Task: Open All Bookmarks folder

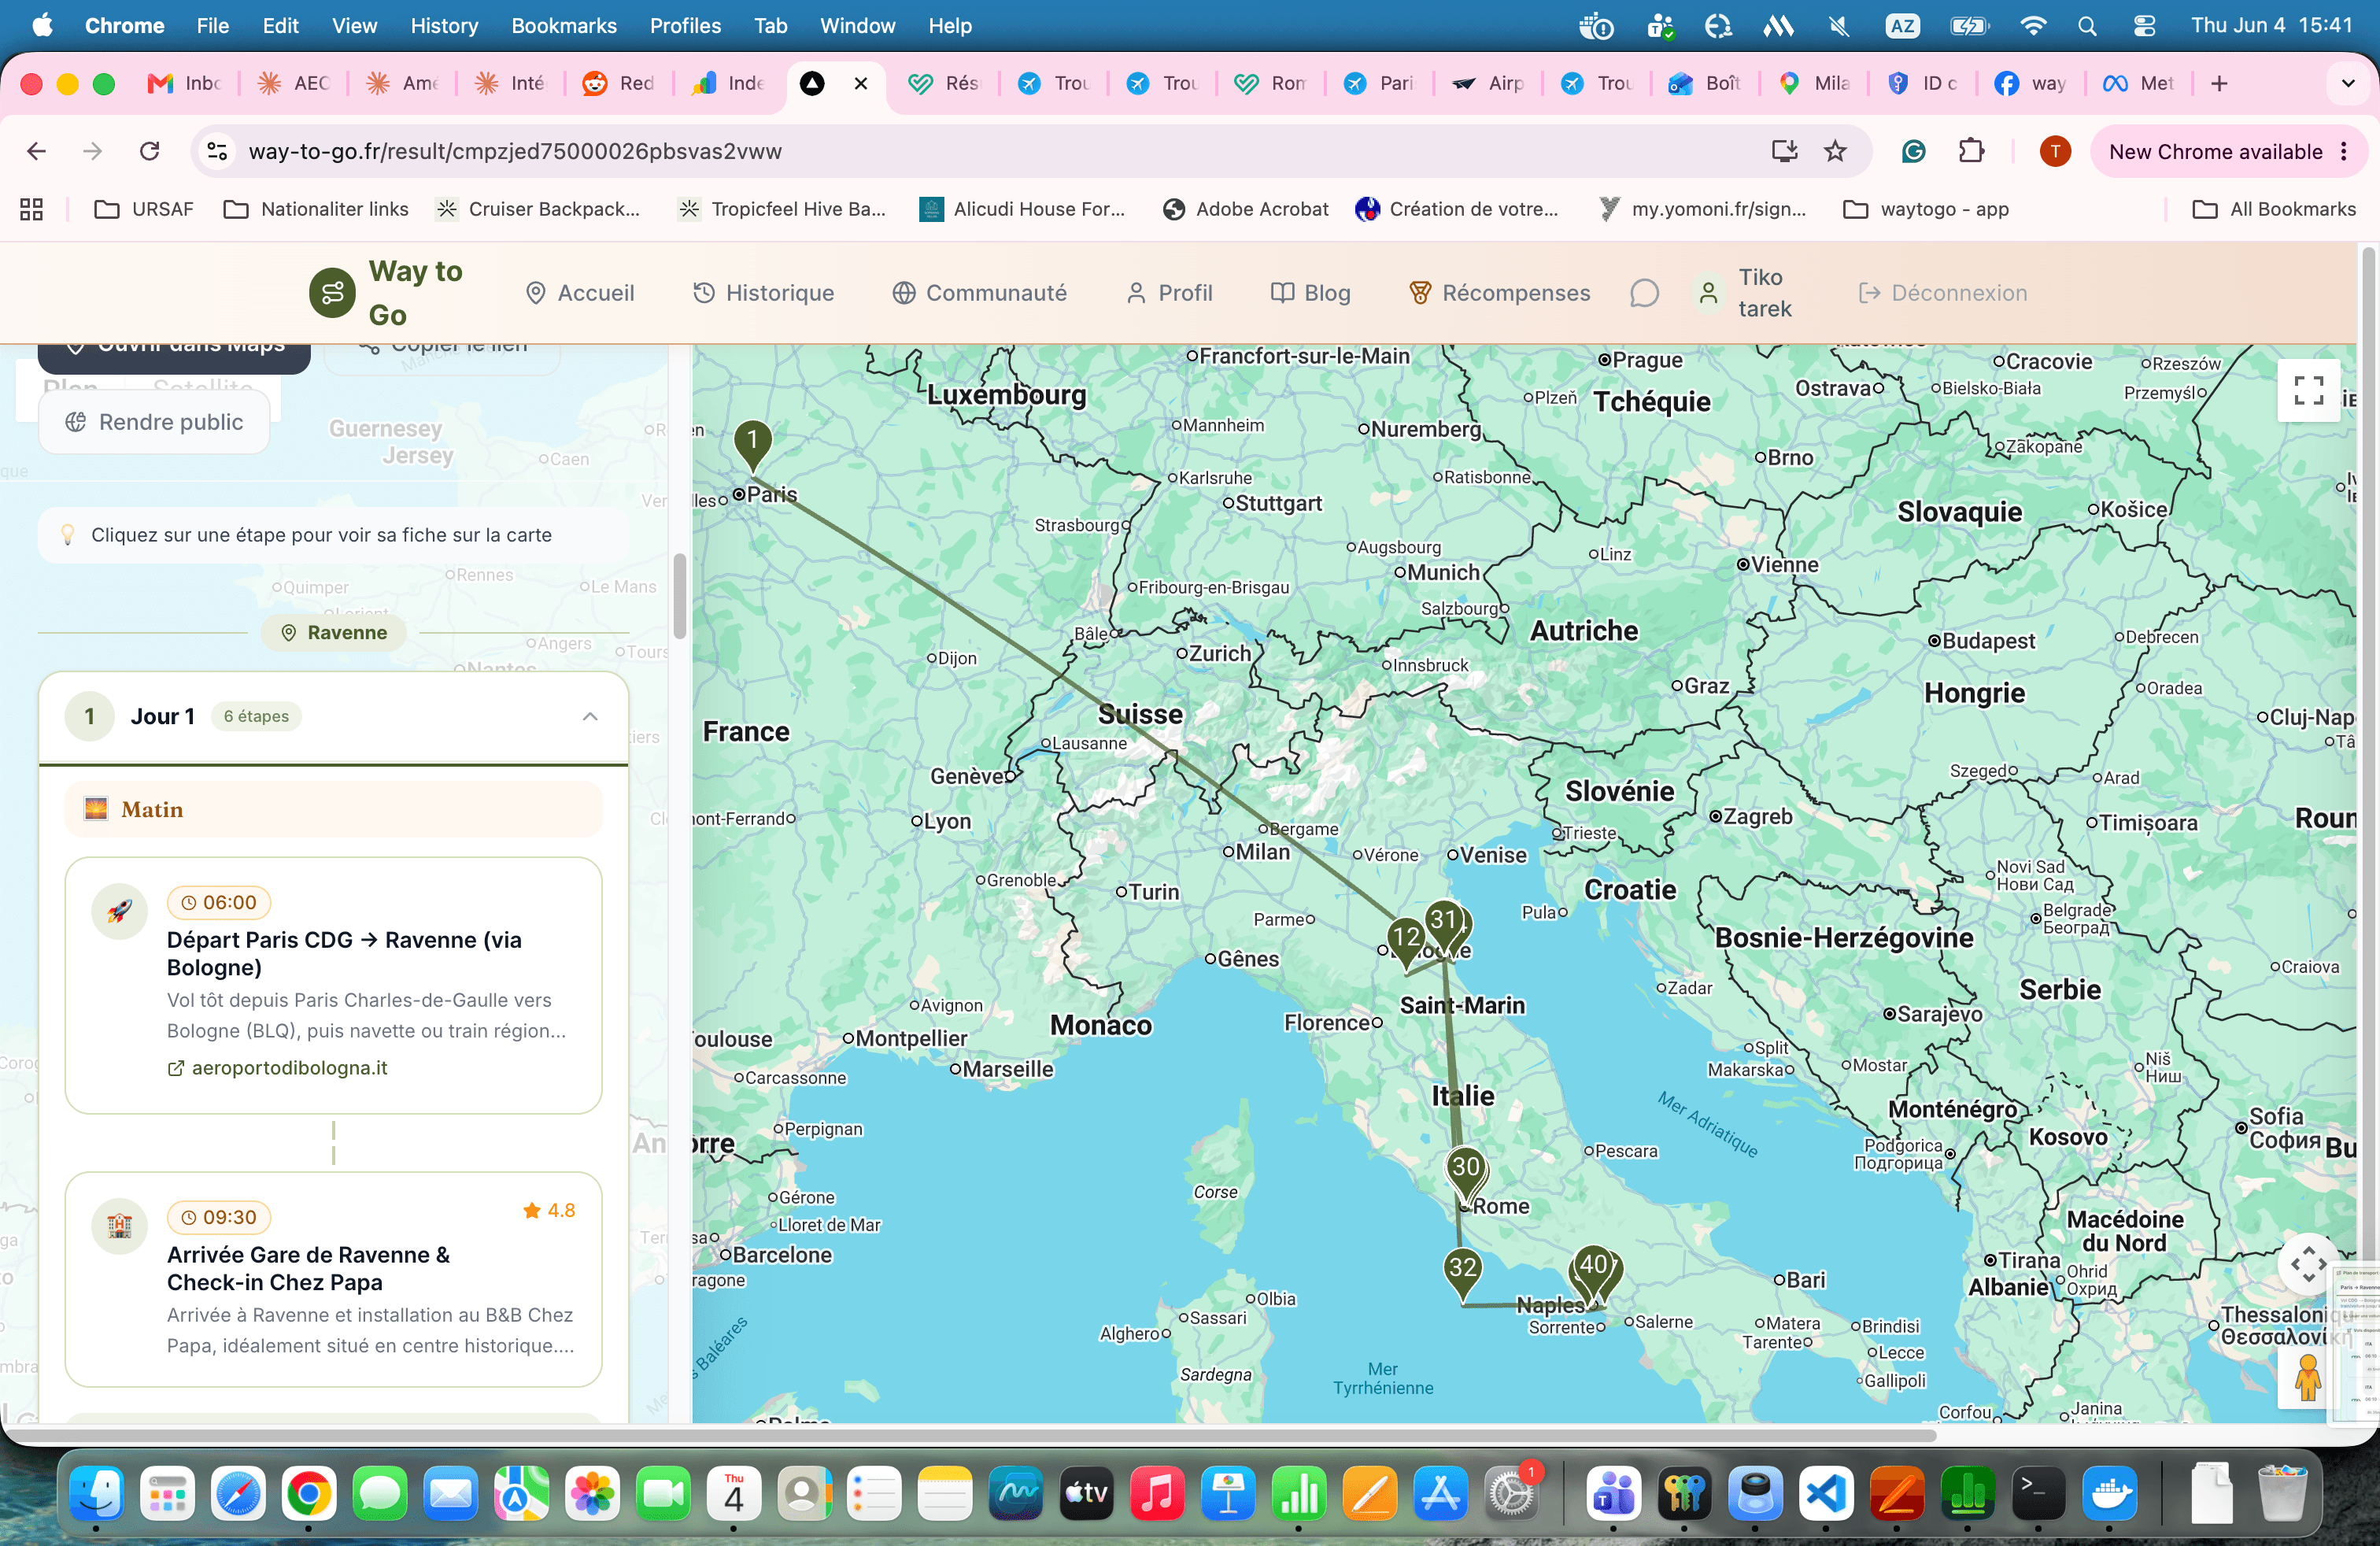Action: point(2273,209)
